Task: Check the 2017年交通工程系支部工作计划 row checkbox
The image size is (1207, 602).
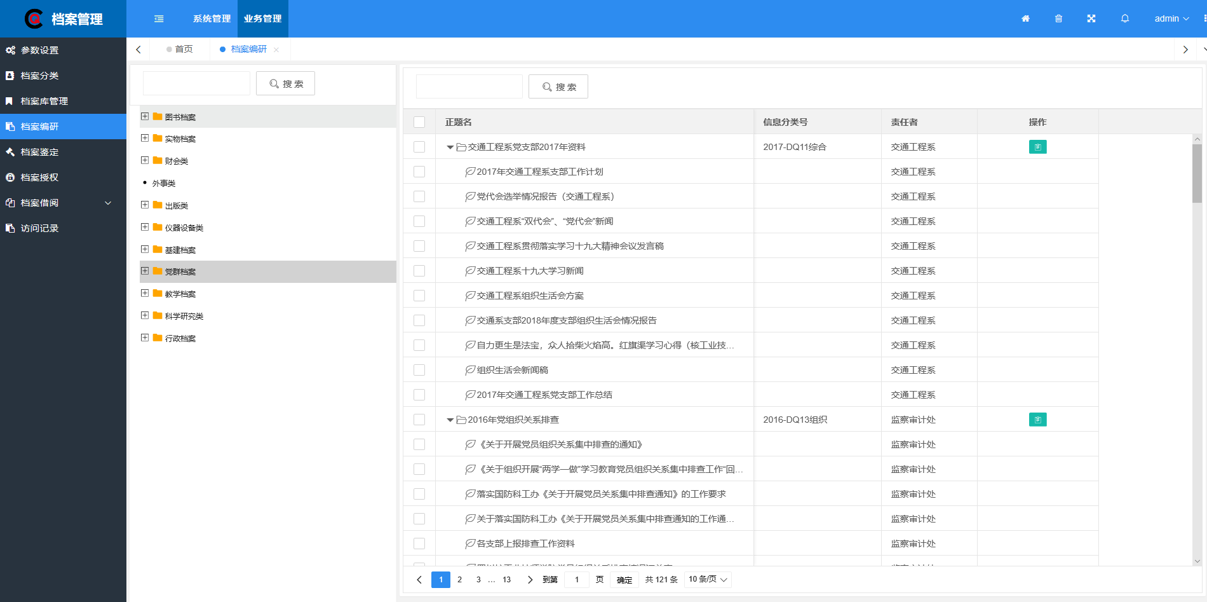Action: (419, 171)
